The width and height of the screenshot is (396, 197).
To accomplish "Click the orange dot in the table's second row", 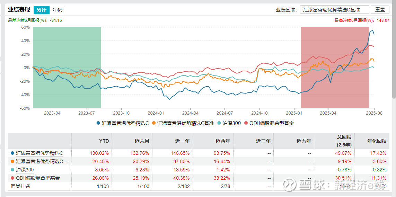I will pyautogui.click(x=13, y=161).
